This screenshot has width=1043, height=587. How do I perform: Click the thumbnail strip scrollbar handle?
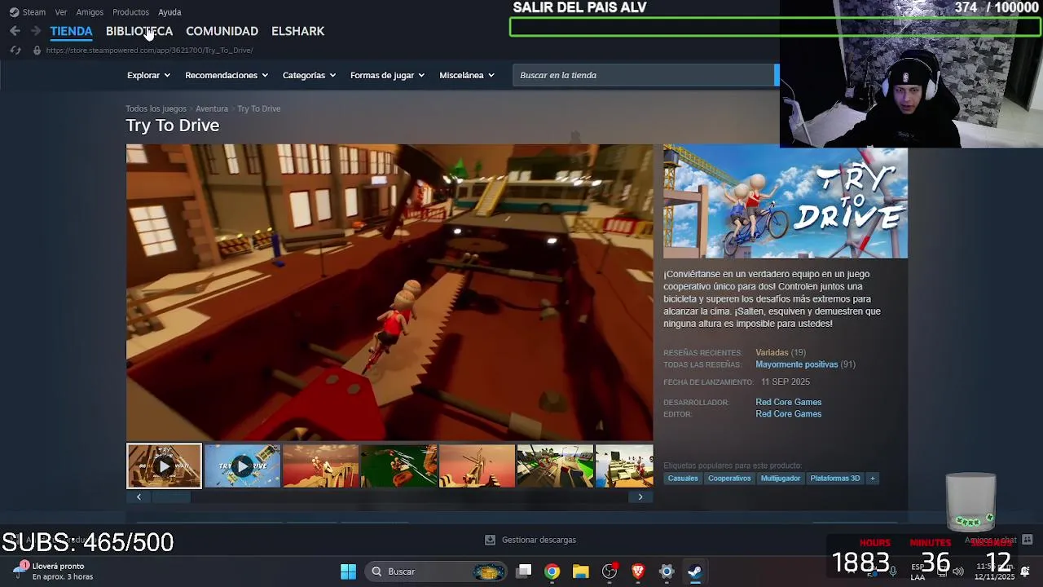click(x=170, y=497)
